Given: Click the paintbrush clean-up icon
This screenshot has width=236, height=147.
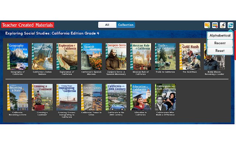Looking at the screenshot, I should tap(223, 25).
